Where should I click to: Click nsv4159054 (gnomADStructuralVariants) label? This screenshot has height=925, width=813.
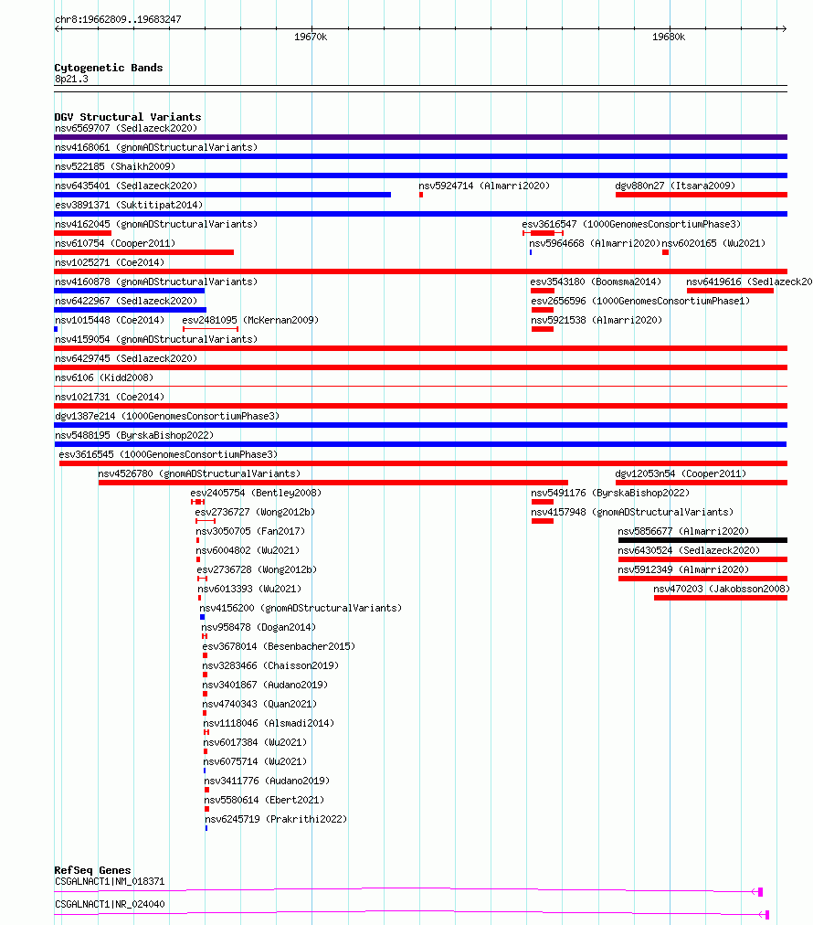coord(156,339)
